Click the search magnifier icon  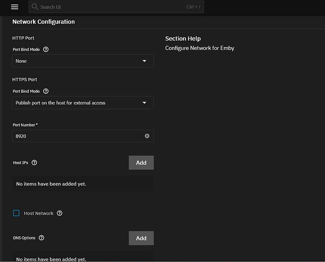click(35, 7)
